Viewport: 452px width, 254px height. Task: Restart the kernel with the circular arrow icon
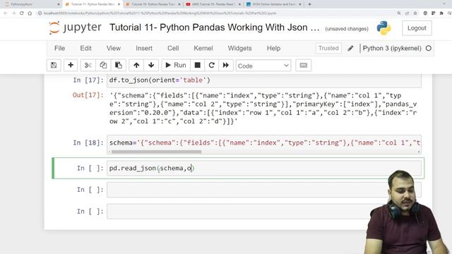212,66
